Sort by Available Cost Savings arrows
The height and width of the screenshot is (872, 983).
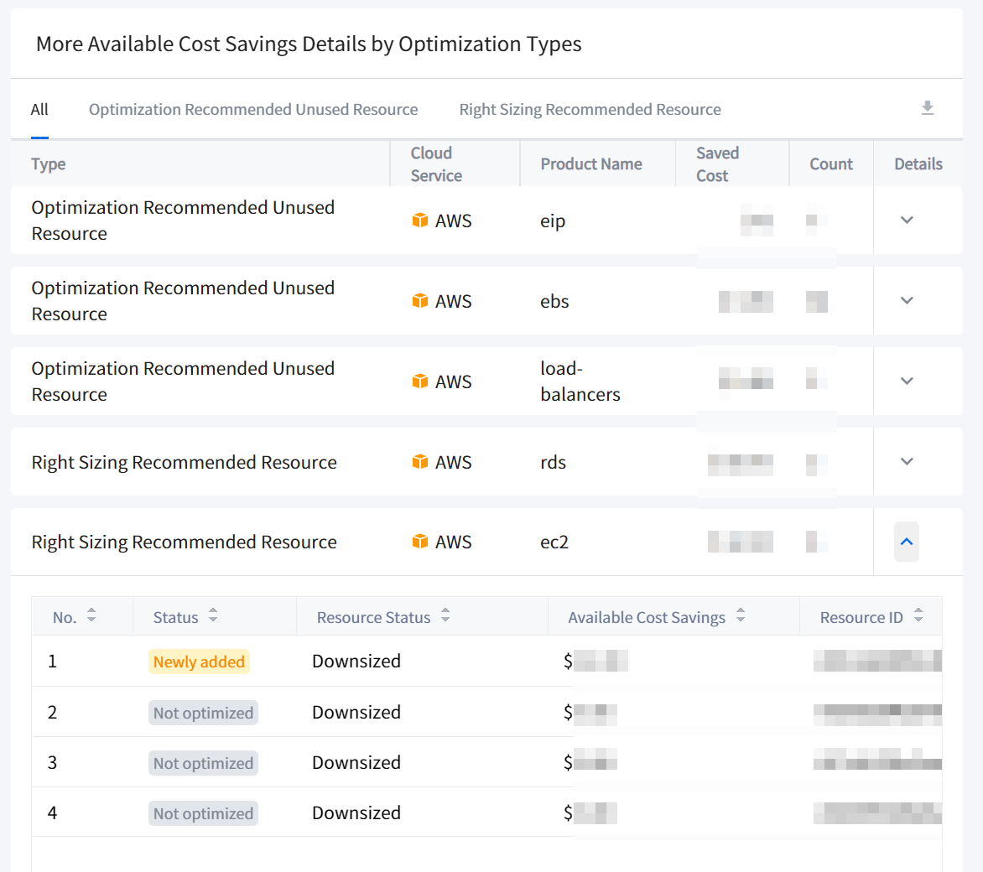(741, 616)
